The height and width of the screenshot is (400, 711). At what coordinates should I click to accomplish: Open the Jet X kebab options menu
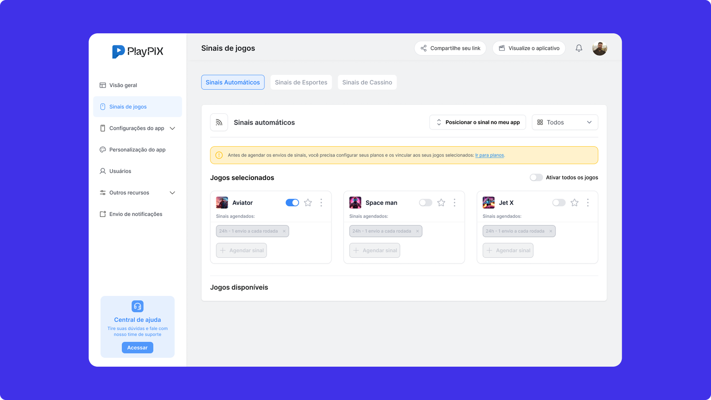point(587,203)
